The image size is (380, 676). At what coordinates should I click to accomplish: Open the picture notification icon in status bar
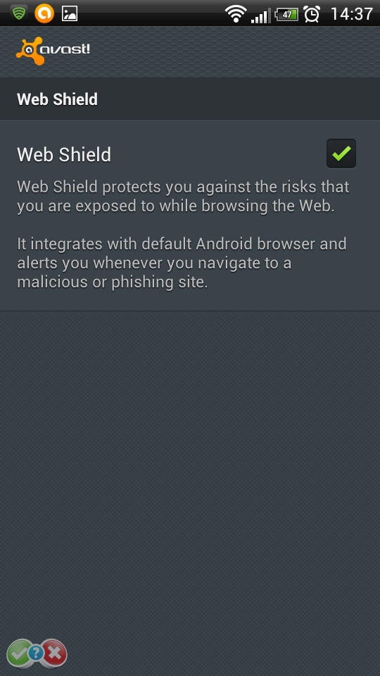(x=70, y=14)
